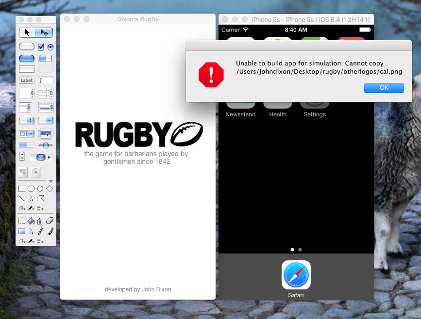Viewport: 421px width, 319px height.
Task: Open paint fill color dropdown
Action: click(x=22, y=241)
